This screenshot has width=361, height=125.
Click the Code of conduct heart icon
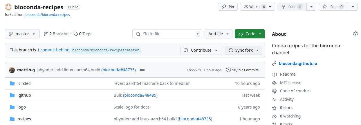point(274,91)
